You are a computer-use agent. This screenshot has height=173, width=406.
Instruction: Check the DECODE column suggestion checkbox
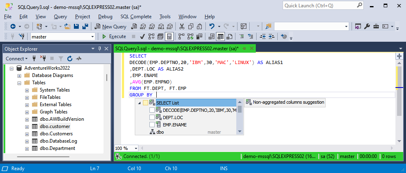click(152, 110)
